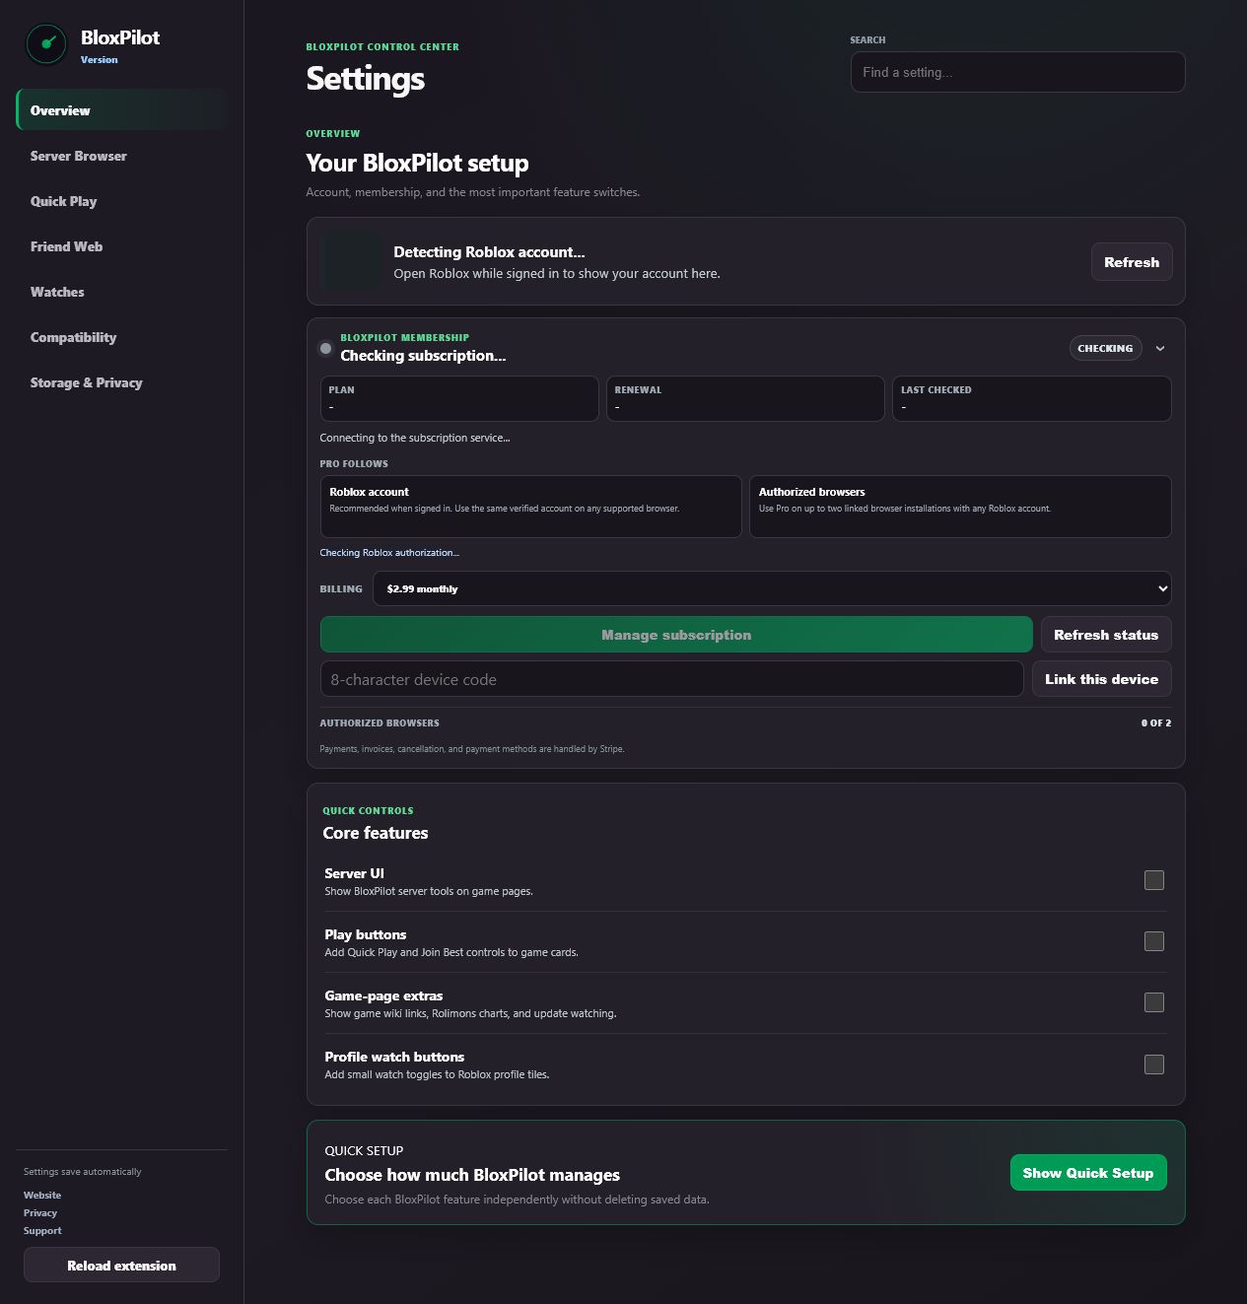Click the LAST CHECKED info tile
Screen dimensions: 1247x1304
pyautogui.click(x=1032, y=398)
